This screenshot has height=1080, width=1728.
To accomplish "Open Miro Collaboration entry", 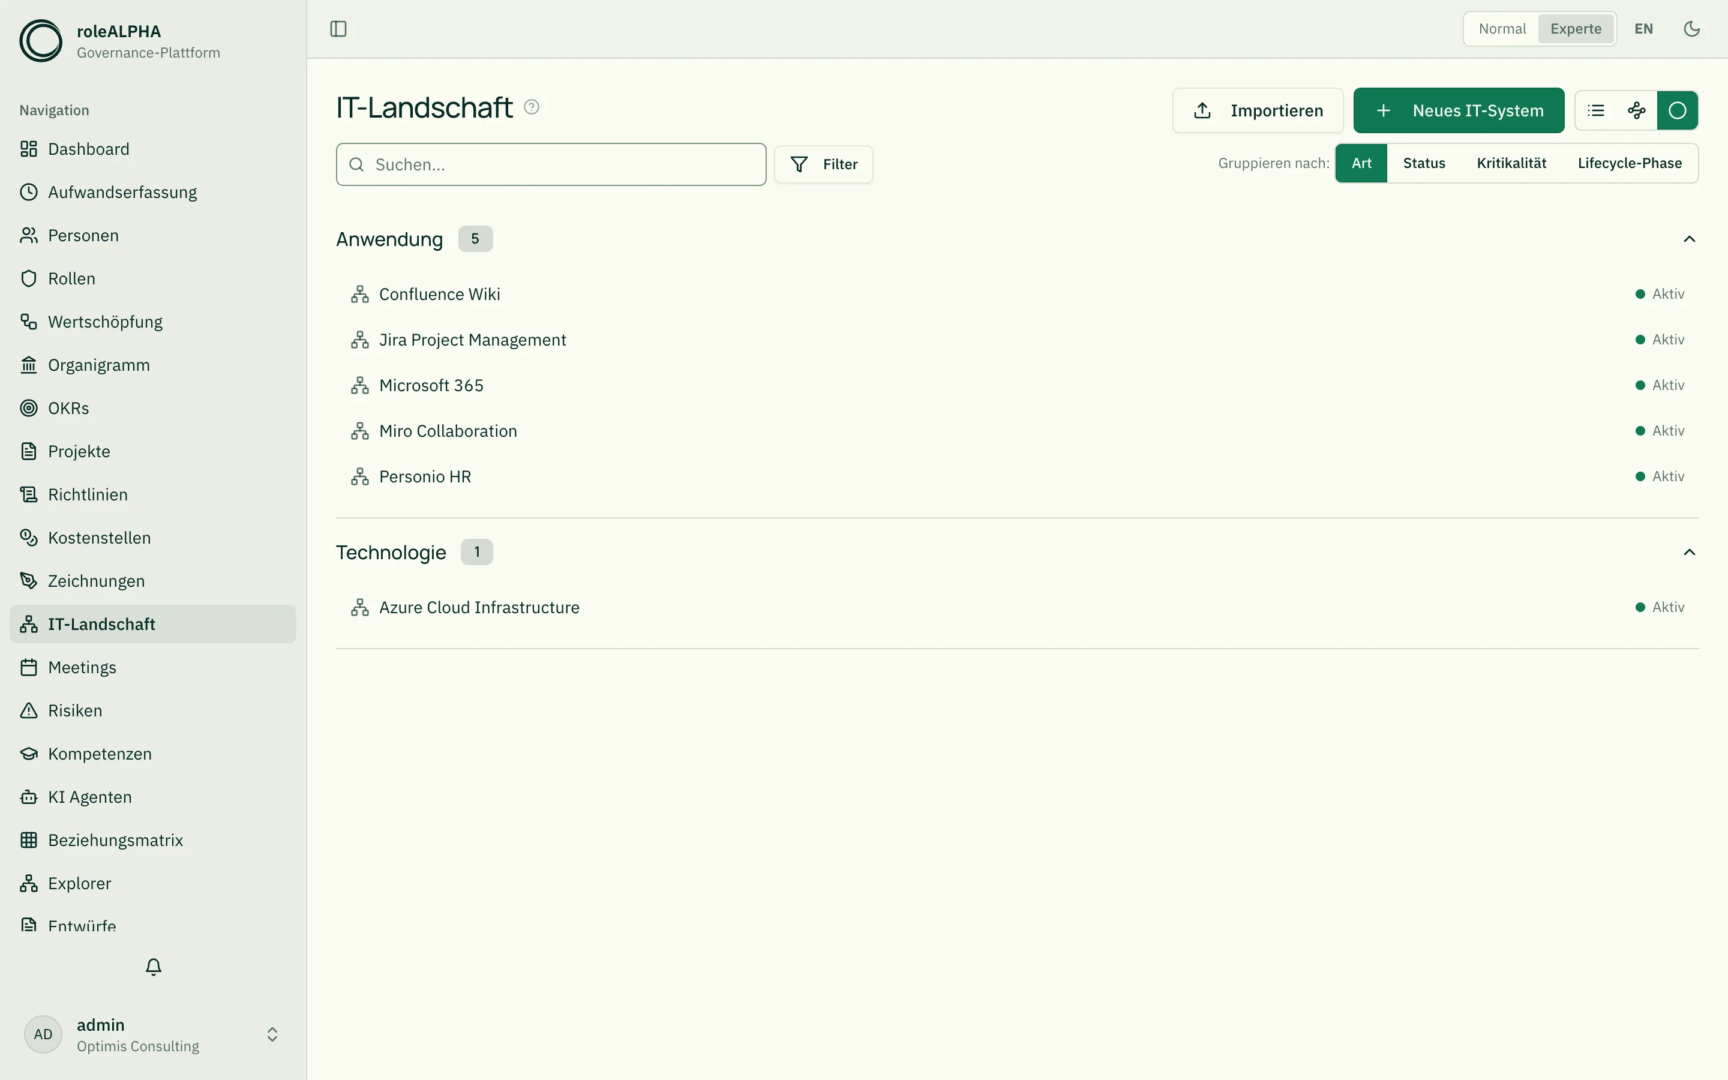I will (1017, 431).
